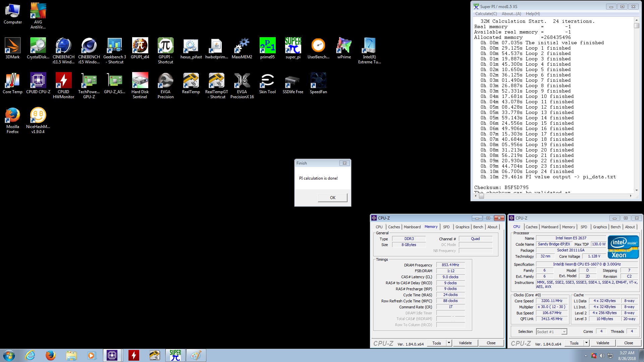Open the 3DMark desktop shortcut

(13, 49)
